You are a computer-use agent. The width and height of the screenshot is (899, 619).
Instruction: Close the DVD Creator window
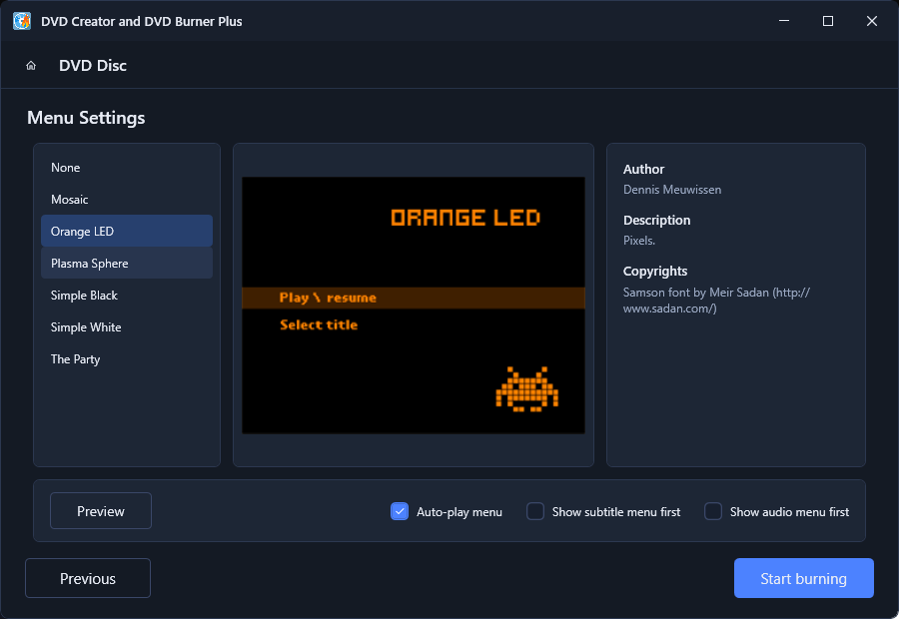(x=871, y=21)
